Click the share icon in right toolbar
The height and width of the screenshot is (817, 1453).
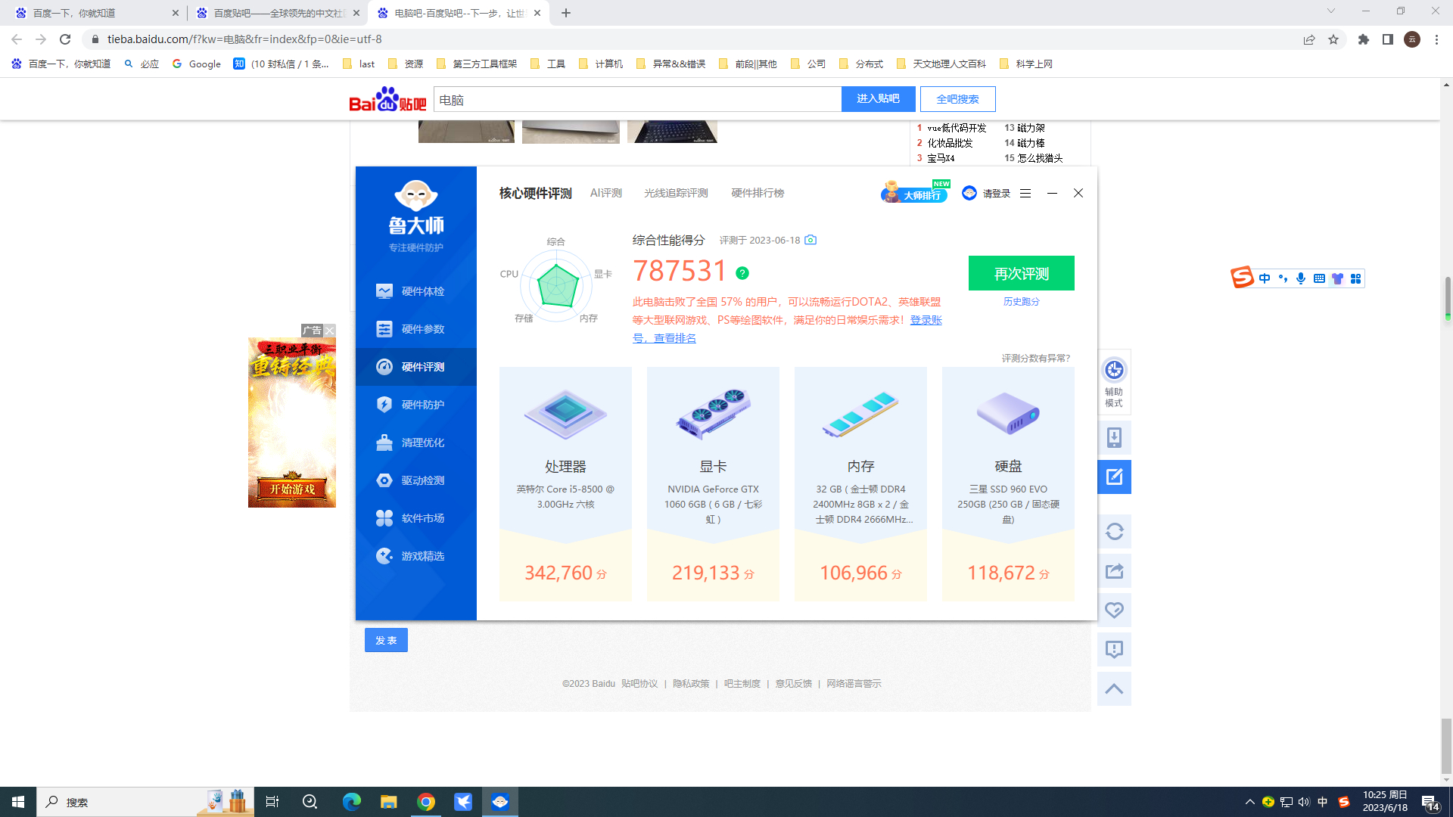(1114, 571)
